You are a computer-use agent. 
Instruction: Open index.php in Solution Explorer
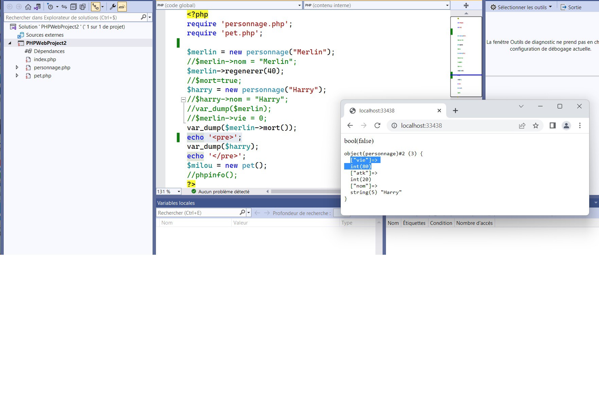(45, 59)
